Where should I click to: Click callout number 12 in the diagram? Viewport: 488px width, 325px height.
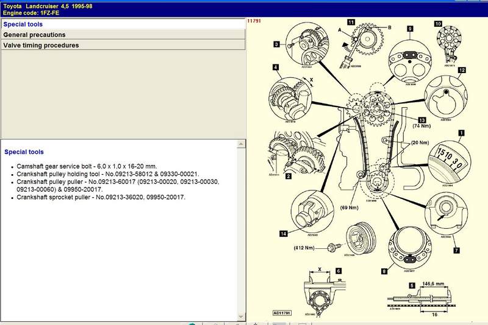[x=462, y=70]
